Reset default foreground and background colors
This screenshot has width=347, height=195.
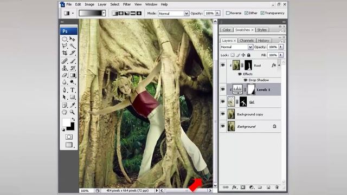pyautogui.click(x=63, y=129)
